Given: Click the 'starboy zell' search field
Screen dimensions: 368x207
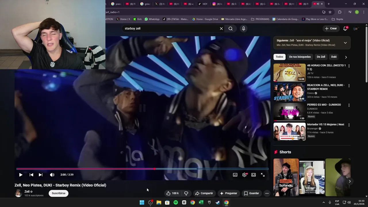Looking at the screenshot, I should point(171,28).
